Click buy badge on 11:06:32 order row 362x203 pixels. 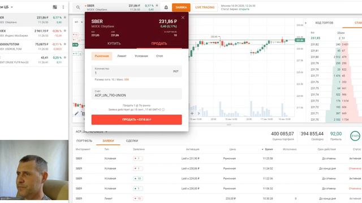click(x=138, y=188)
